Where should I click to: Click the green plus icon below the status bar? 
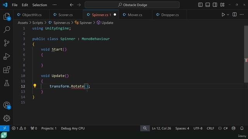pyautogui.click(x=4, y=135)
